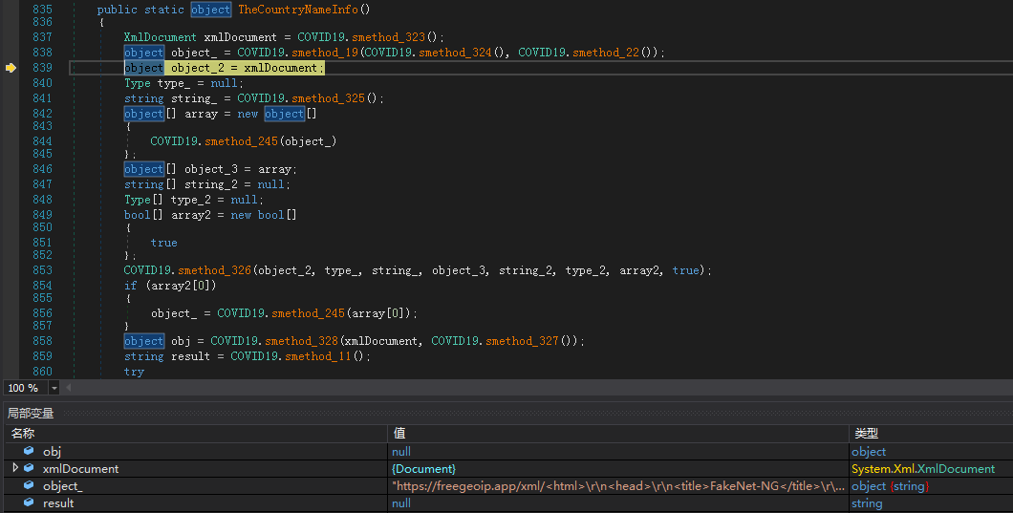Viewport: 1013px width, 513px height.
Task: Click the highlighted object_2 assignment statement
Action: pyautogui.click(x=225, y=68)
